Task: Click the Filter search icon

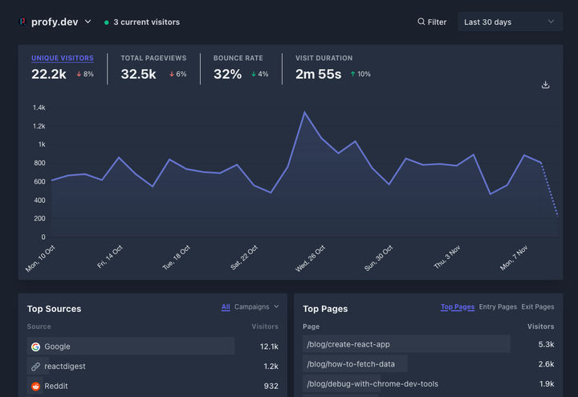Action: 421,22
